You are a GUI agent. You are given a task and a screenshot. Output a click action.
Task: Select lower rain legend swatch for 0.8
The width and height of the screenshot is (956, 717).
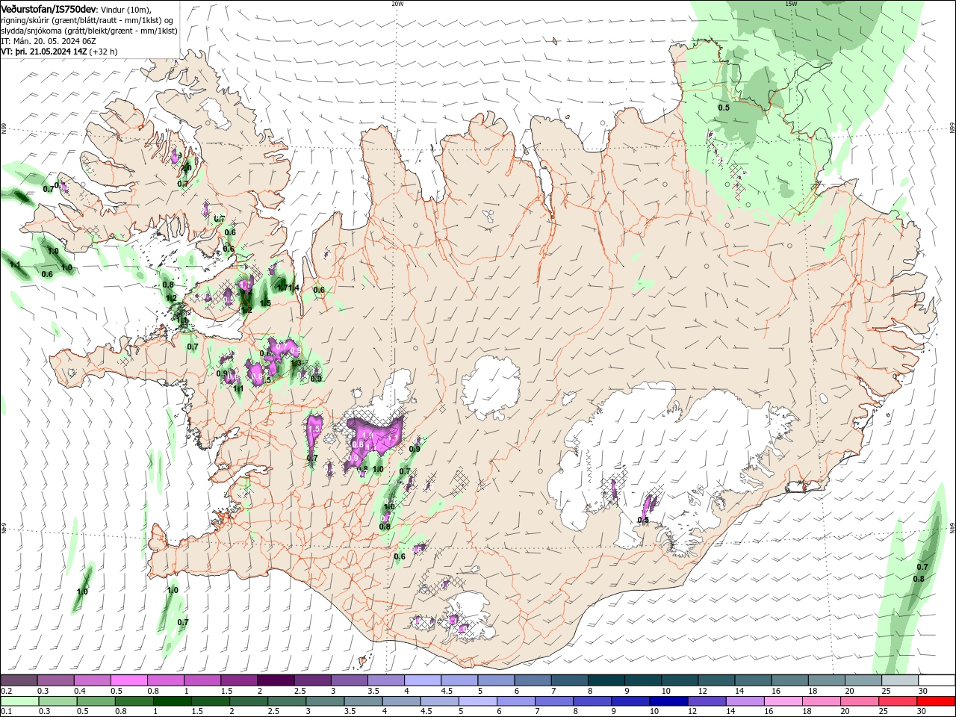134,701
